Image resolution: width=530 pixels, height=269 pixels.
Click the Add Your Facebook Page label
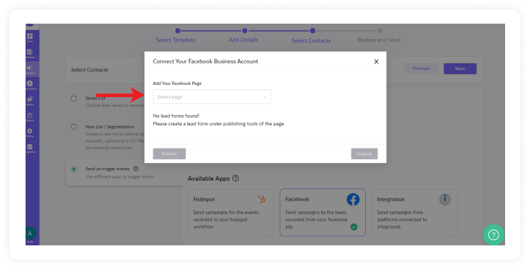click(177, 83)
